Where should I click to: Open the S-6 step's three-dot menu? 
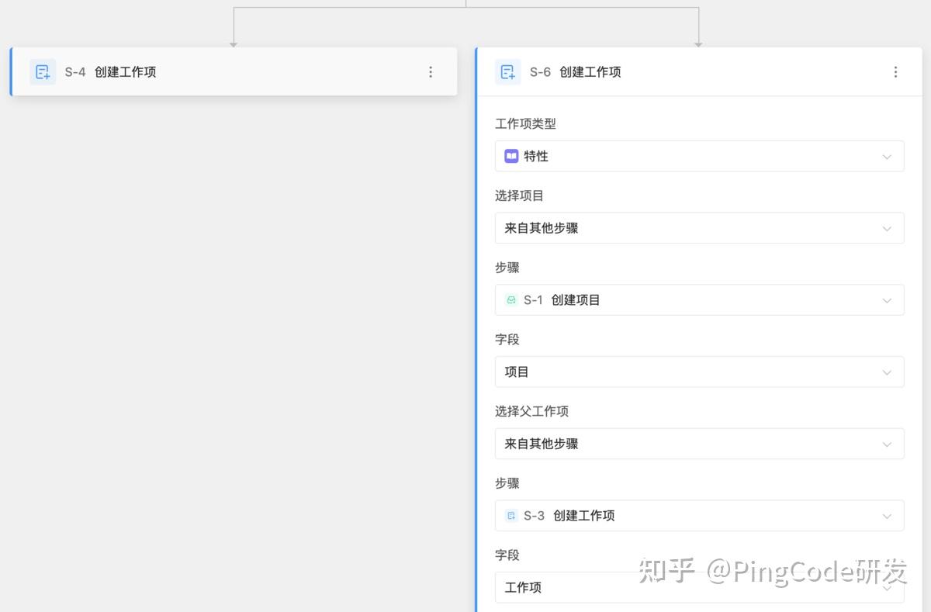[x=895, y=72]
